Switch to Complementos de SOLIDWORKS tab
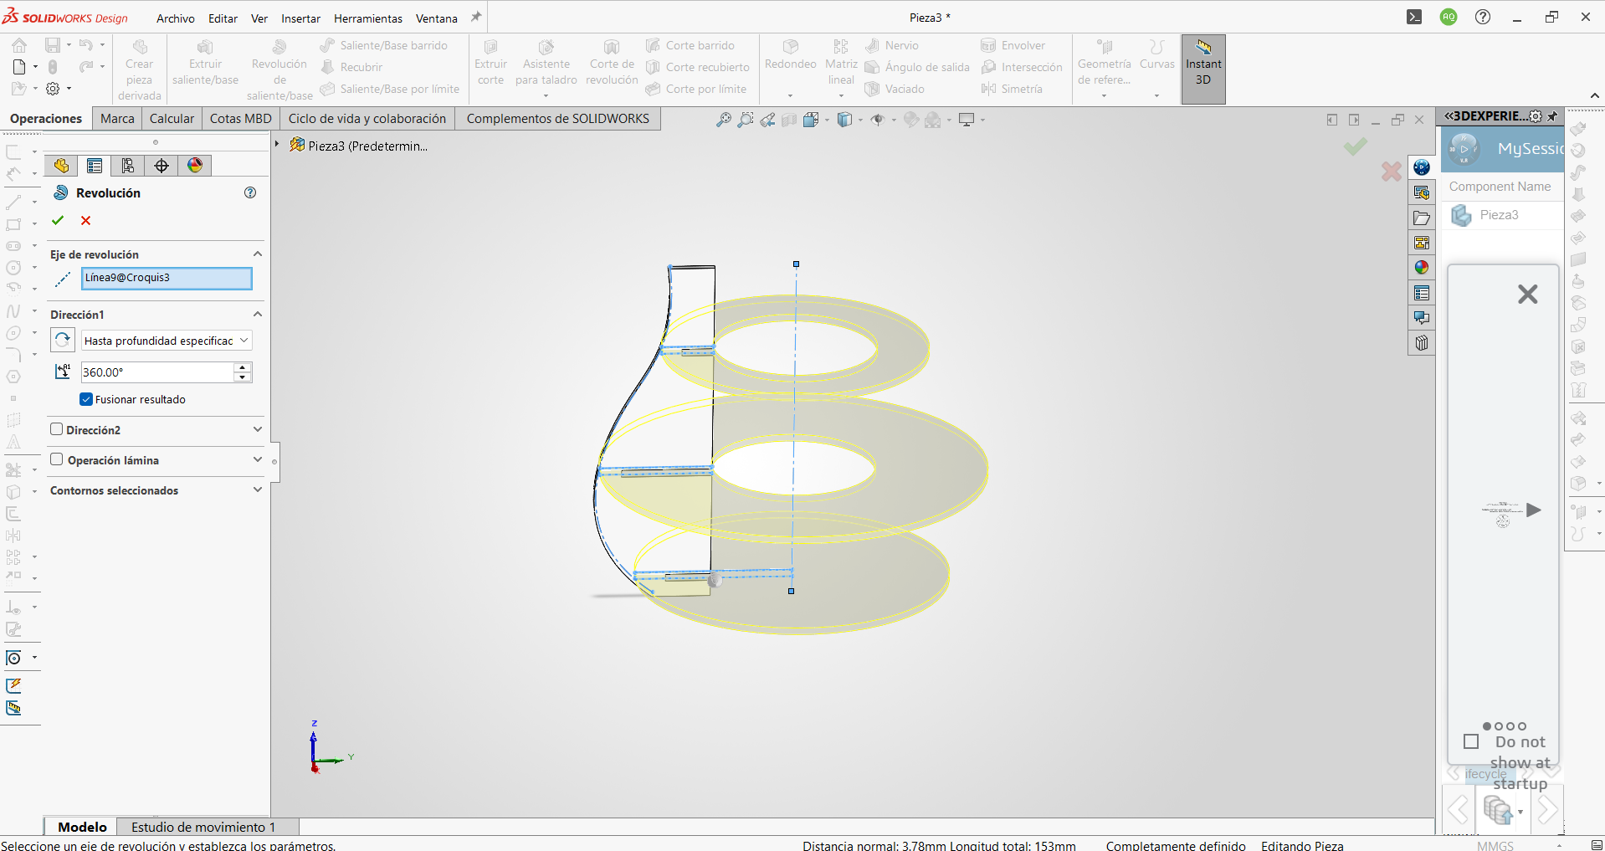Screen dimensions: 1605x851 [x=558, y=119]
